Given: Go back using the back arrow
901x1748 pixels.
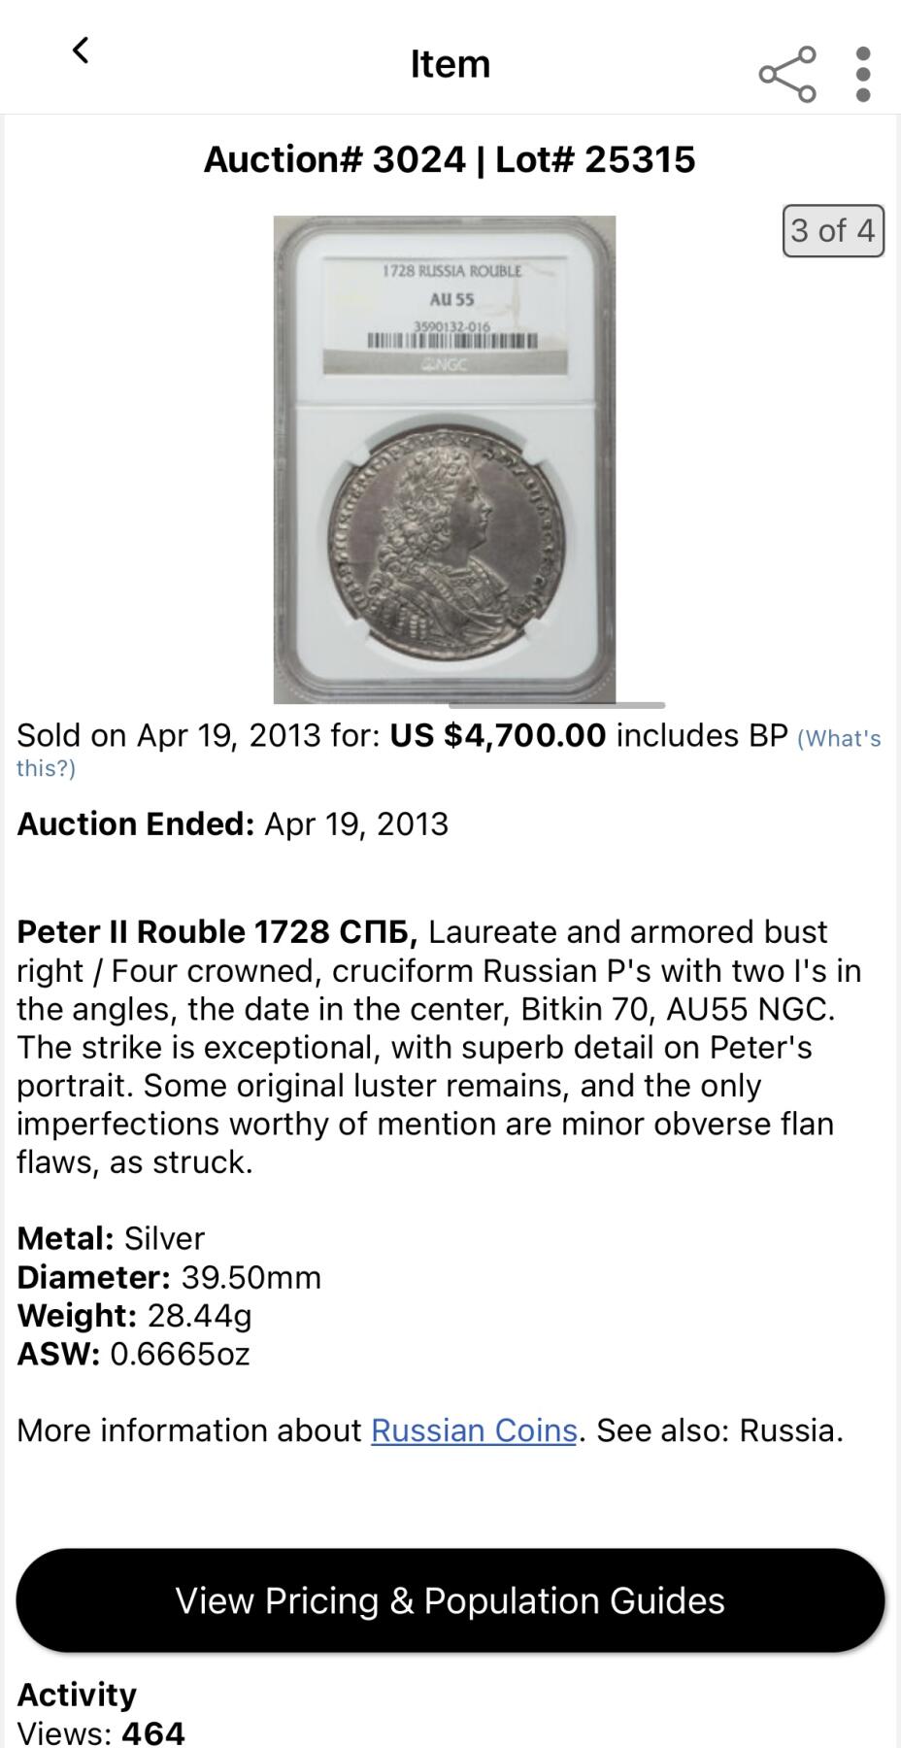Looking at the screenshot, I should click(81, 50).
